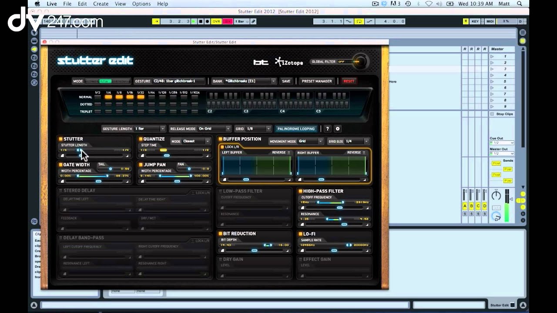Enable the Low-Pass Filter module
The height and width of the screenshot is (313, 557).
tap(221, 191)
